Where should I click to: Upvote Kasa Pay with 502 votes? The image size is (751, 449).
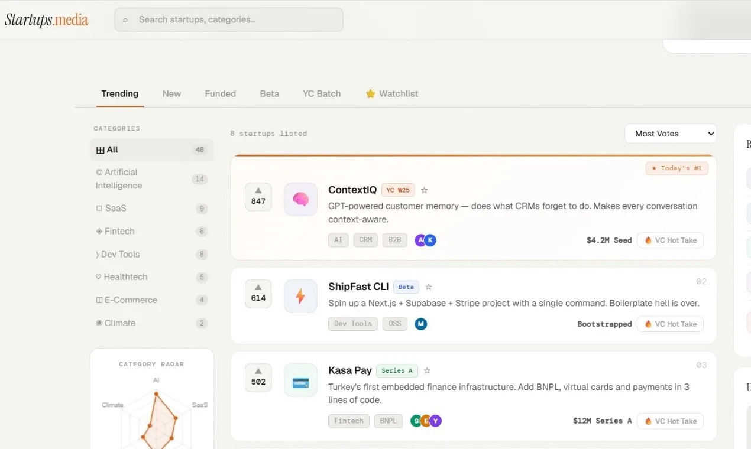pos(258,378)
